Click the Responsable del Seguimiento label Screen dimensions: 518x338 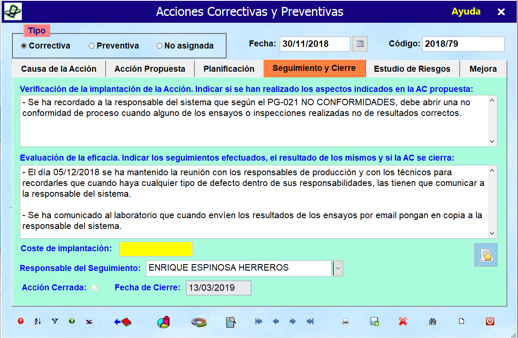point(80,268)
